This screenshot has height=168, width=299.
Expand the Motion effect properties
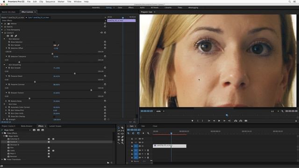(2, 24)
